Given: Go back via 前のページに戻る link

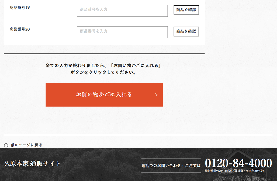Looking at the screenshot, I should point(26,145).
